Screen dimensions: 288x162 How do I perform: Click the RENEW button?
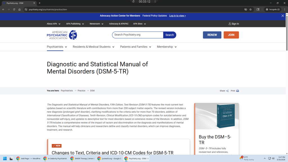(212, 35)
